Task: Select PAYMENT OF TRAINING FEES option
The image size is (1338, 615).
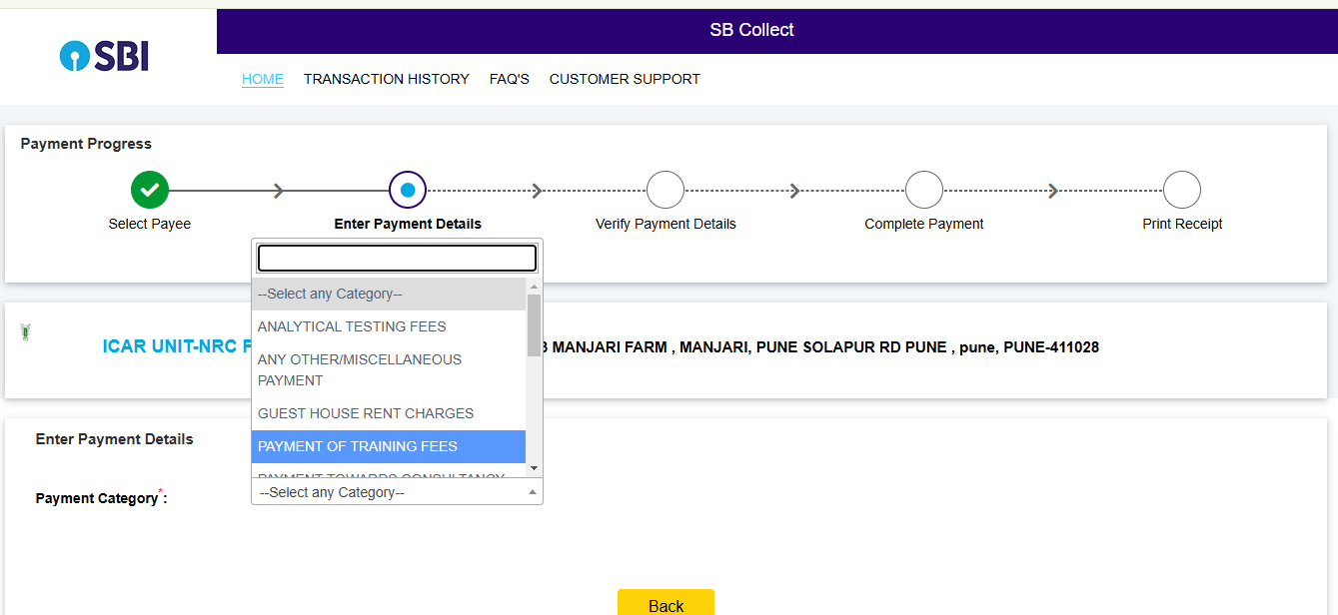Action: tap(389, 446)
